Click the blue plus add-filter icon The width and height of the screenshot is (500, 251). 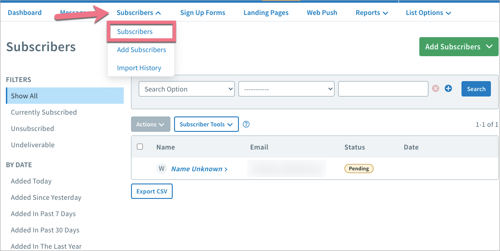pos(448,89)
